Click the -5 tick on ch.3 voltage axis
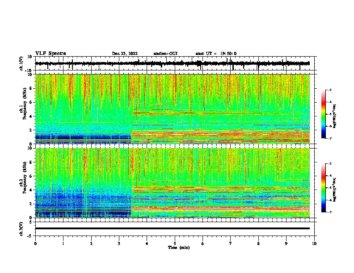The height and width of the screenshot is (273, 354). (x=30, y=236)
